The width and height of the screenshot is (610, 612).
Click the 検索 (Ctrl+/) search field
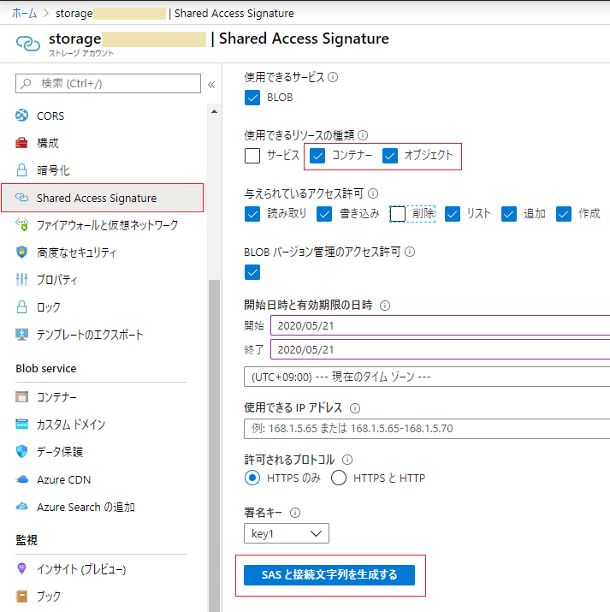pos(108,84)
